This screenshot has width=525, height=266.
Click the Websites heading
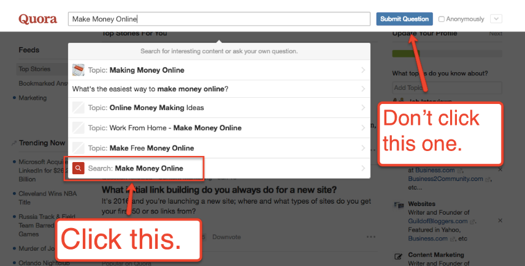coord(421,204)
